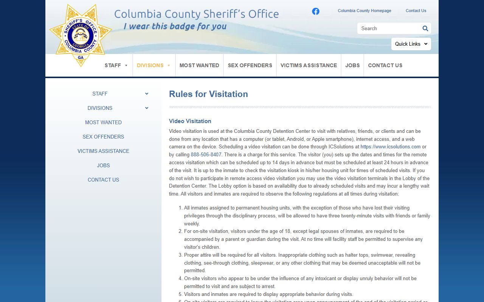Viewport: 484px width, 302px height.
Task: Expand the DIVISIONS chevron in the sidebar
Action: click(147, 108)
